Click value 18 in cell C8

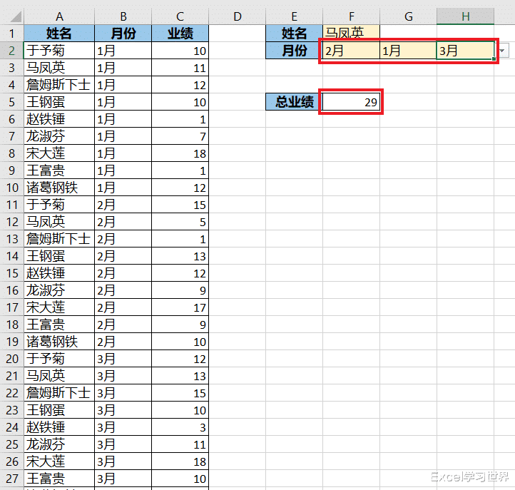click(180, 153)
